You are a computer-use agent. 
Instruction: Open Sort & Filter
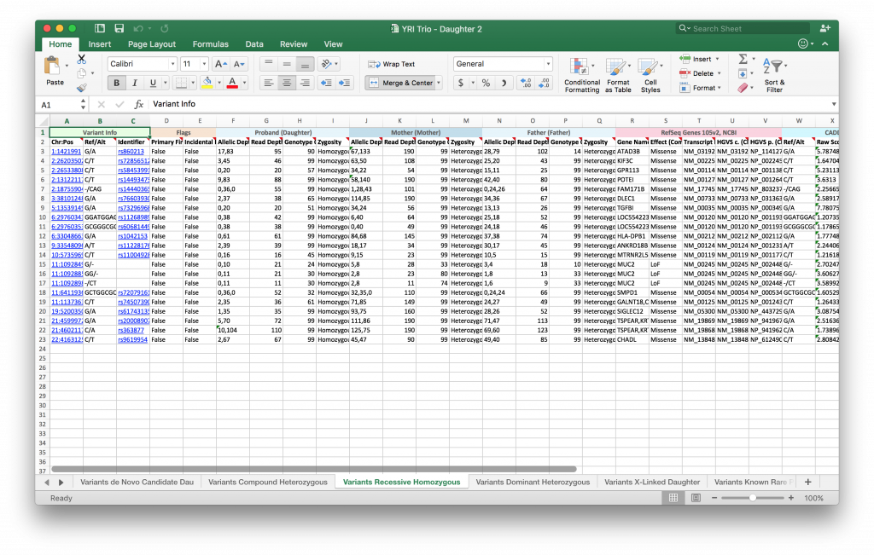[774, 76]
